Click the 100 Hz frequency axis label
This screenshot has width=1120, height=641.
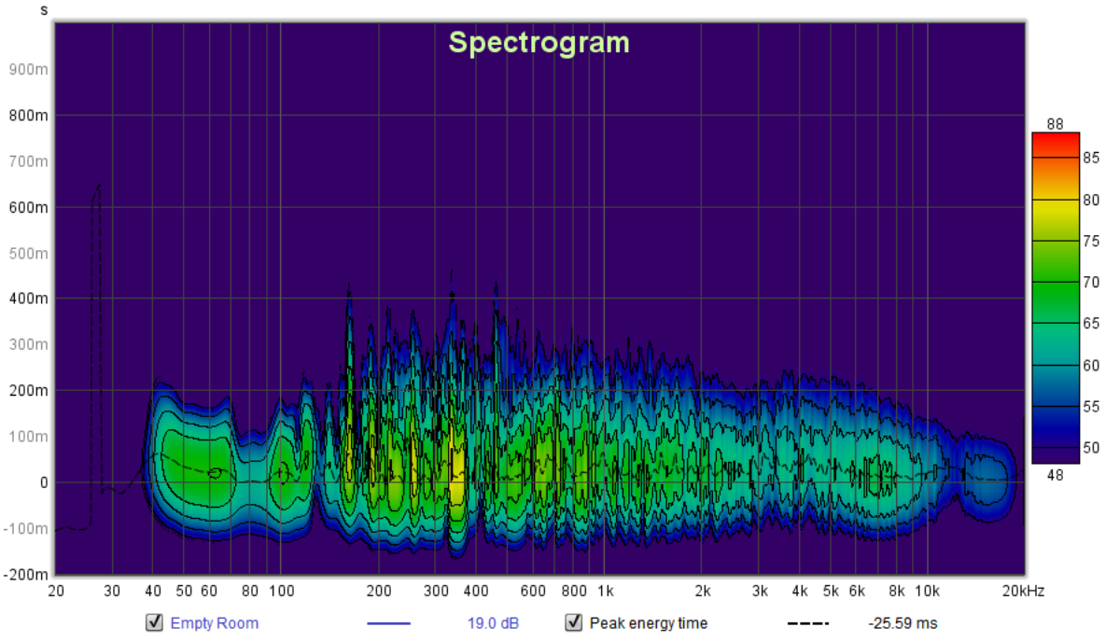(x=281, y=591)
